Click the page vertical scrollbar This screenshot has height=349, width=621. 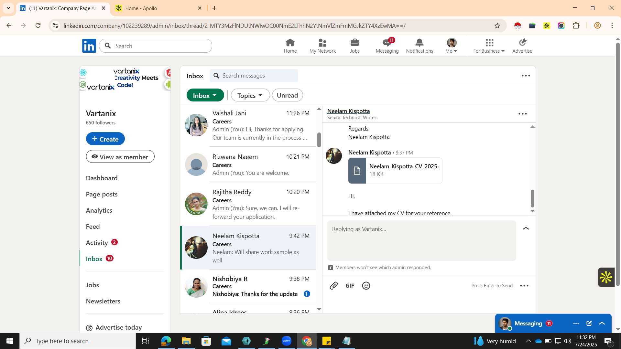618,165
